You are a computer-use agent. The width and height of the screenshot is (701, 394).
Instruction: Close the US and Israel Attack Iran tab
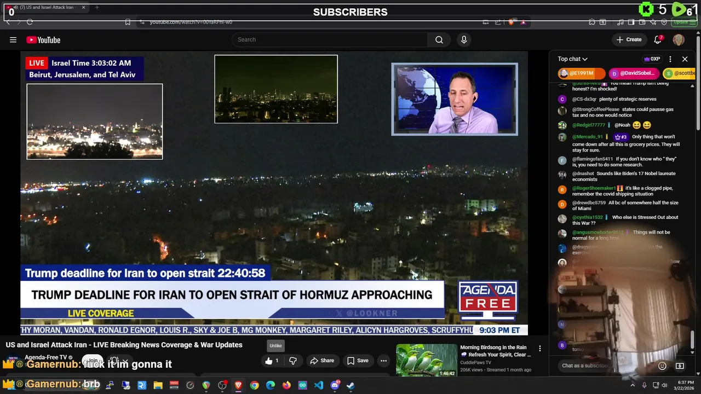tap(84, 7)
